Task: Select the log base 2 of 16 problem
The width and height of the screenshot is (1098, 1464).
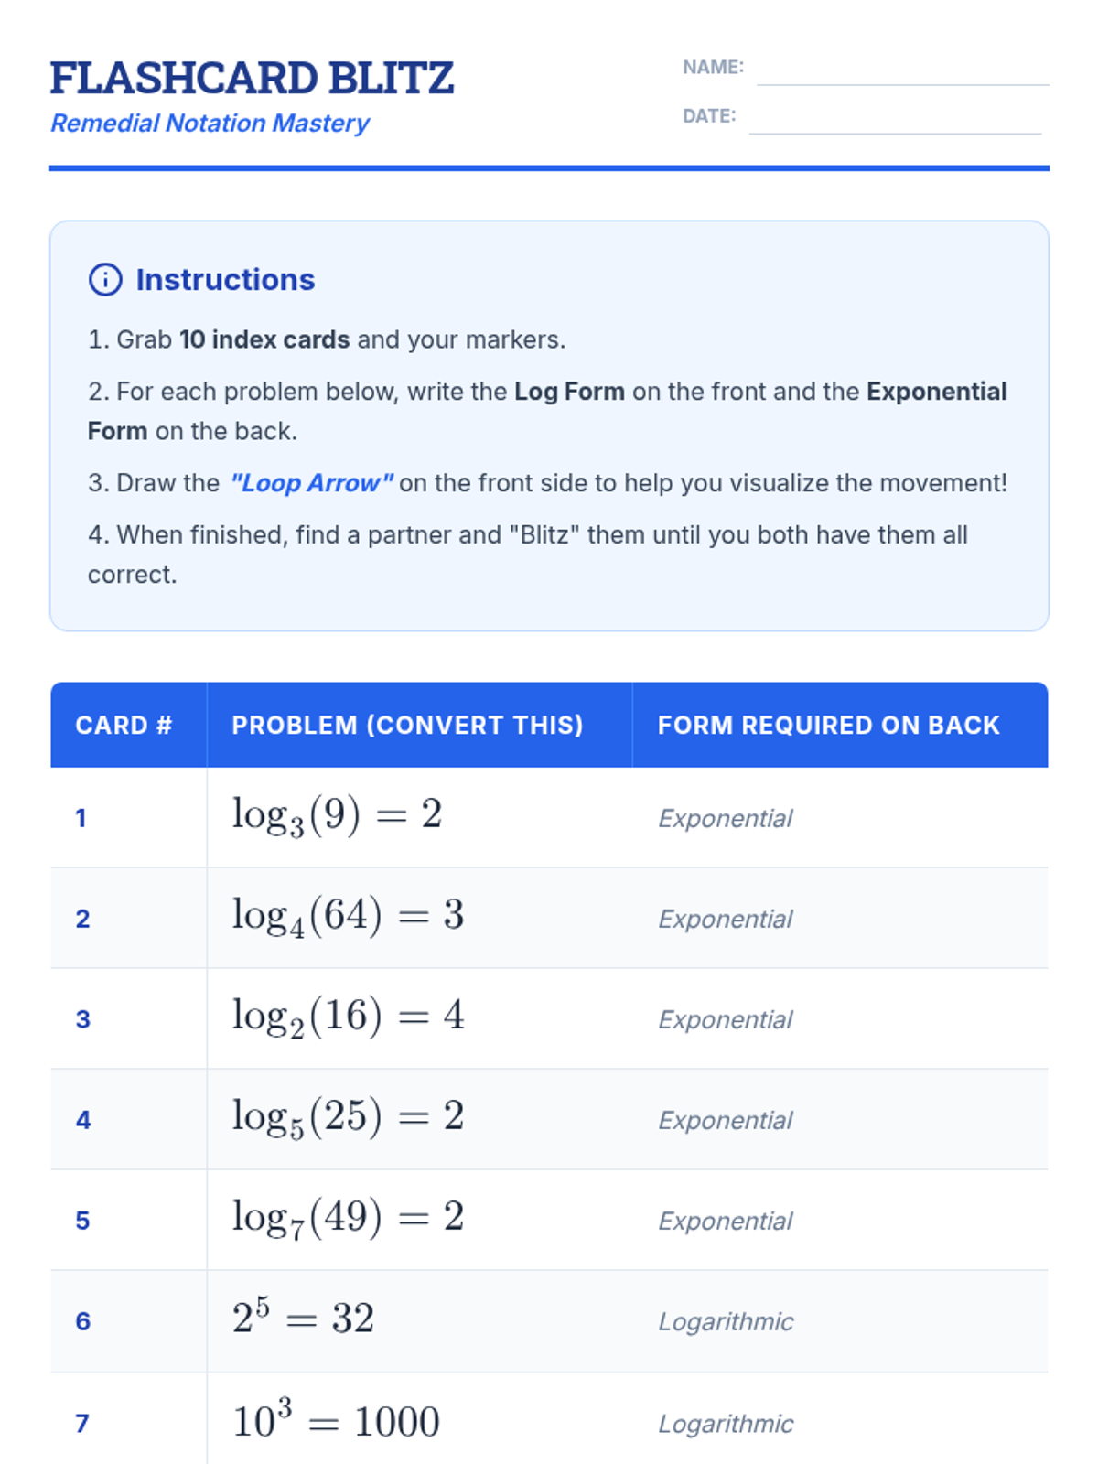Action: coord(348,1017)
